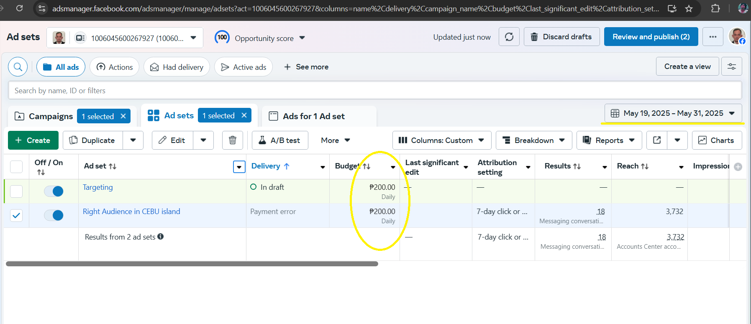Toggle the select-all ad sets checkbox
Viewport: 751px width, 324px height.
point(16,167)
